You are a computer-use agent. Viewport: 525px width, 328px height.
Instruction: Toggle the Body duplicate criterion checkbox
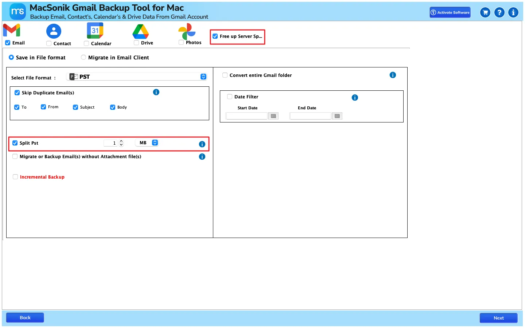tap(113, 108)
